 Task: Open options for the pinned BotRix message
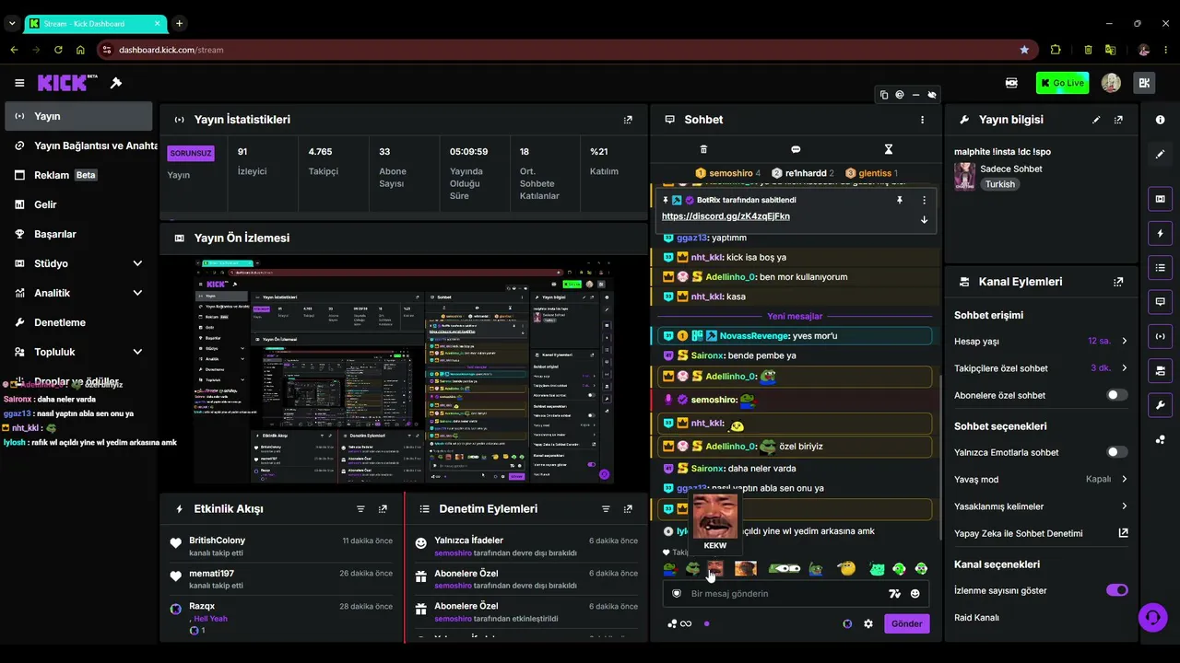(924, 200)
